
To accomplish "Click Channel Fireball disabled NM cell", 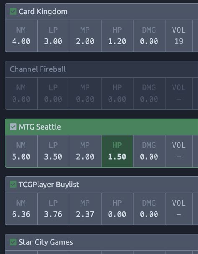I will 21,94.
